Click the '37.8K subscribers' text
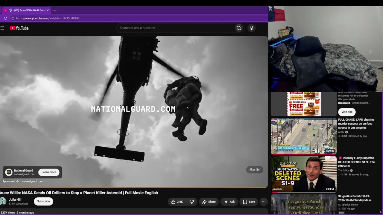383x215 pixels. pos(19,204)
